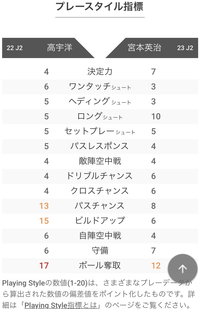Click the orange 12 ボール奪取 value
Screen dimensions: 200x309
[156, 266]
